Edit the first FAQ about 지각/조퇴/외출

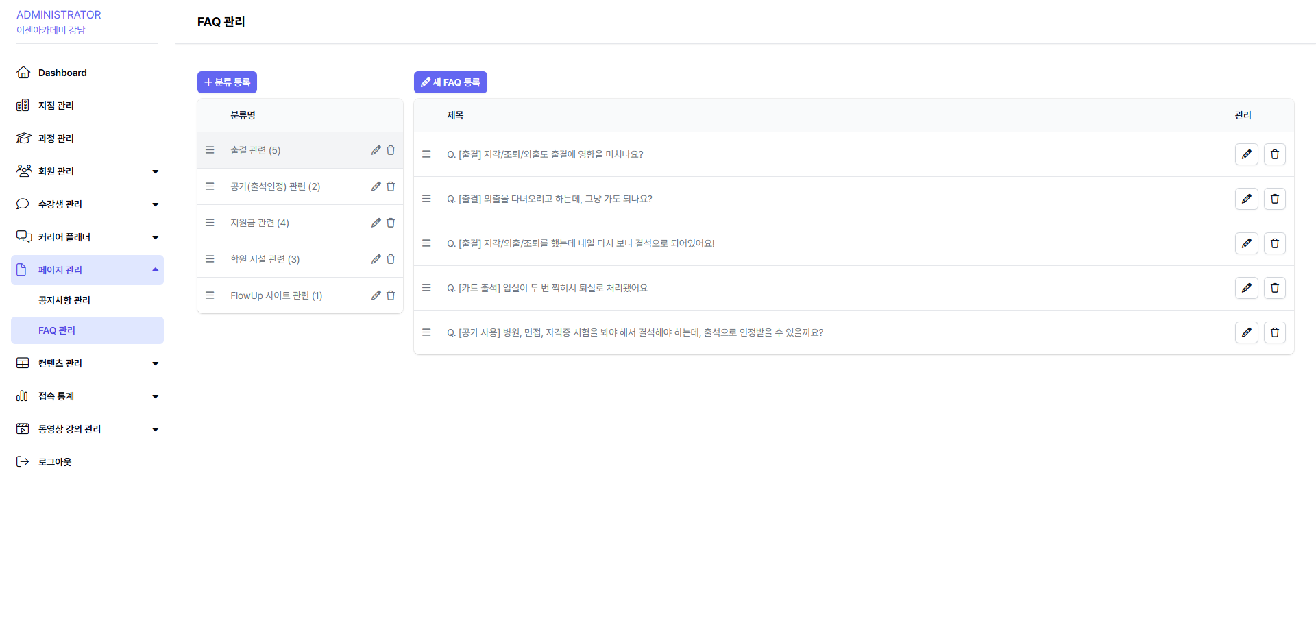1246,154
